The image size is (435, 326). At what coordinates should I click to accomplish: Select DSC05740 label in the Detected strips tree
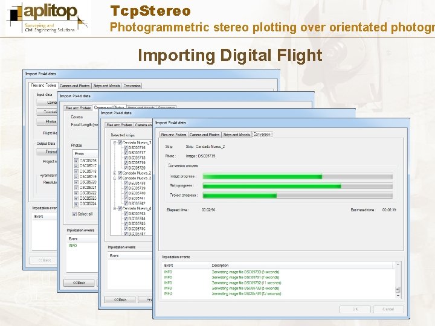[137, 193]
